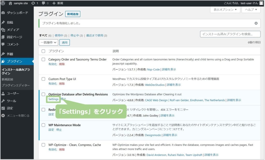Filter plugins by 使用中 (3)

coord(61,36)
